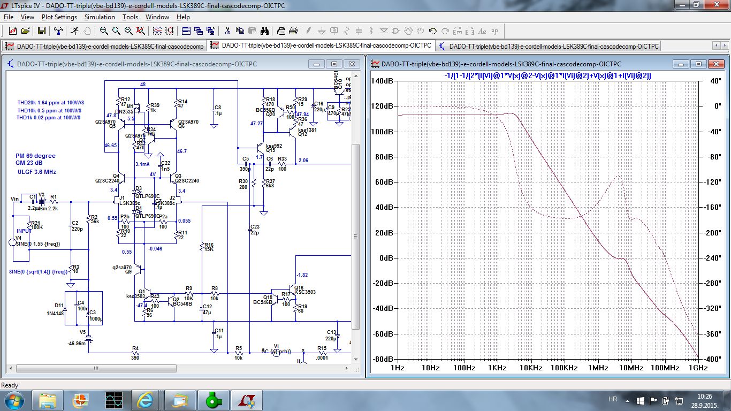Click the 'ULGF 3.6 MHz' text note
This screenshot has height=411, width=731.
click(x=37, y=172)
